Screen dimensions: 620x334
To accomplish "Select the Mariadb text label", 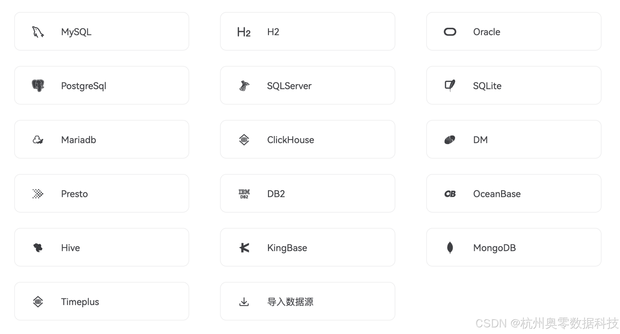I will coord(78,140).
